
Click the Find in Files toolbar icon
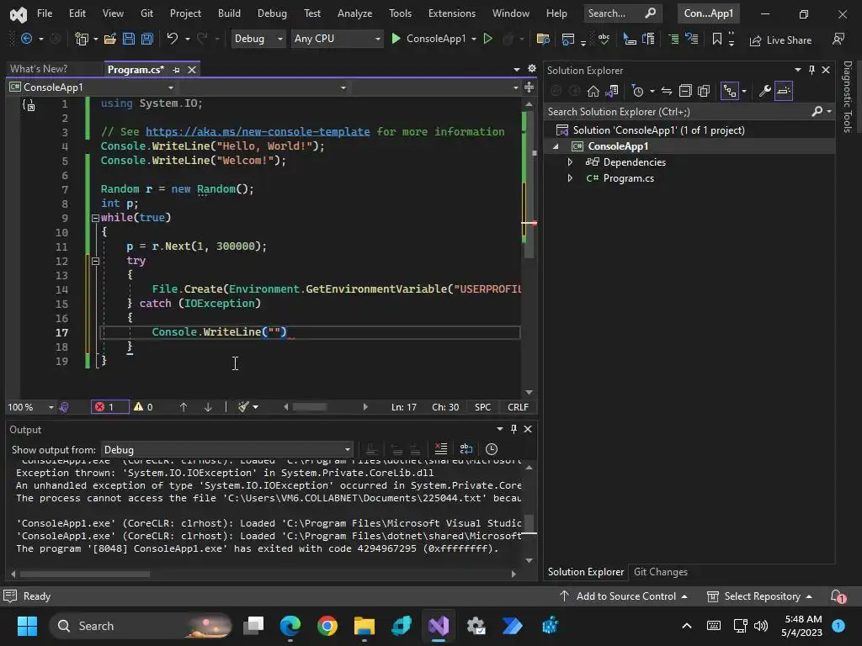(543, 39)
